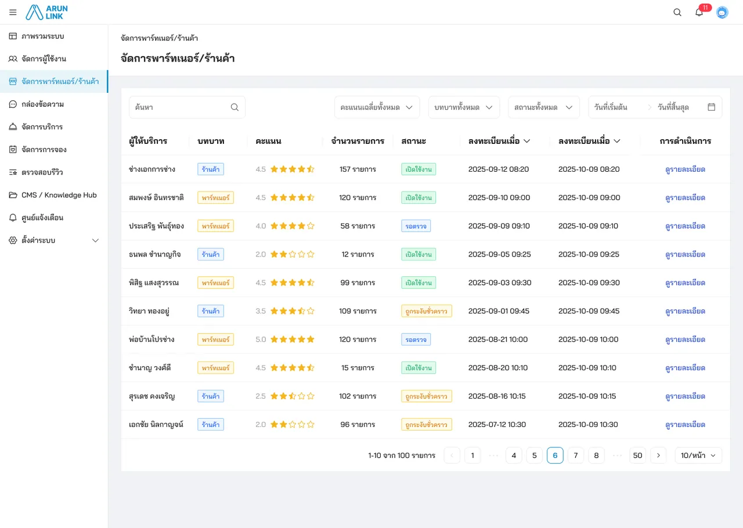The image size is (743, 528).
Task: Open the บทบาททั้งหมด dropdown
Action: 464,107
